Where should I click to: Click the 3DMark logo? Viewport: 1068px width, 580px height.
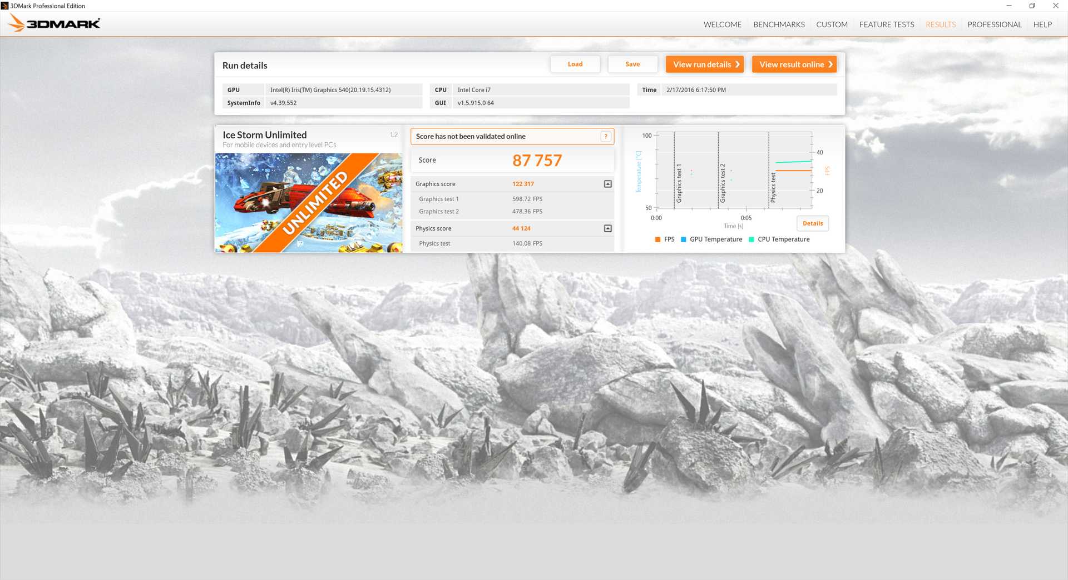click(55, 23)
